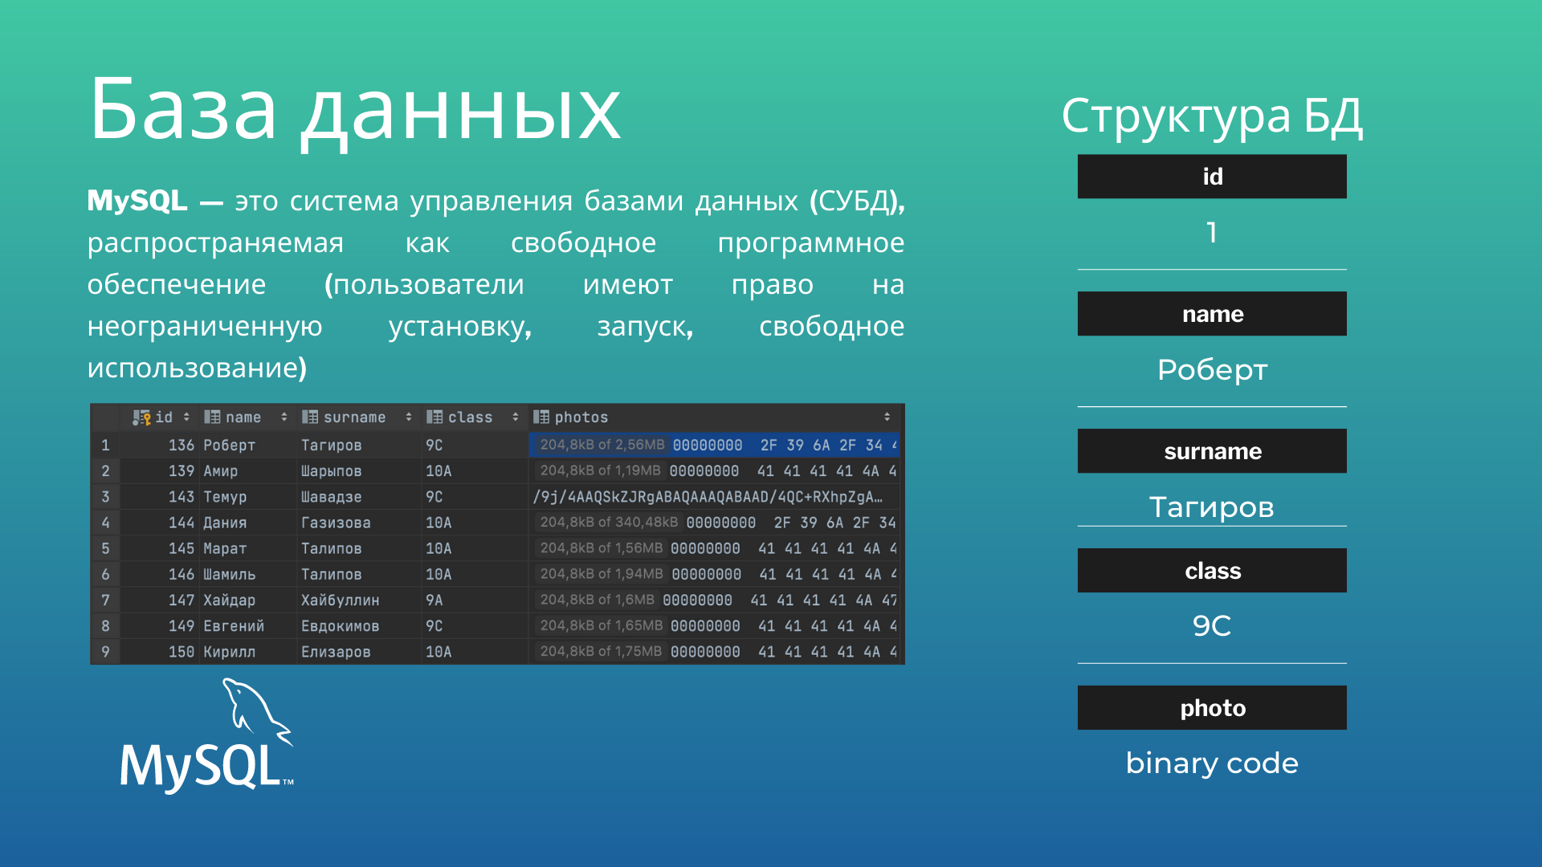
Task: Toggle sort arrows on class column
Action: 515,417
